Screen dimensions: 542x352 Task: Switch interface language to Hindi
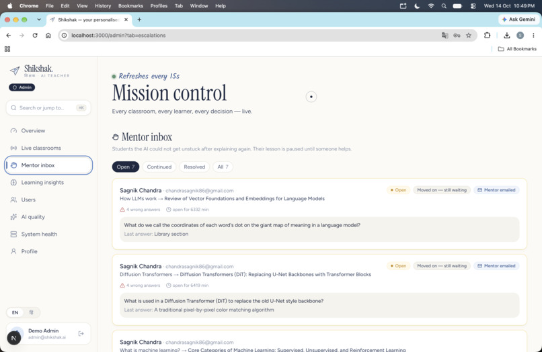pyautogui.click(x=32, y=312)
